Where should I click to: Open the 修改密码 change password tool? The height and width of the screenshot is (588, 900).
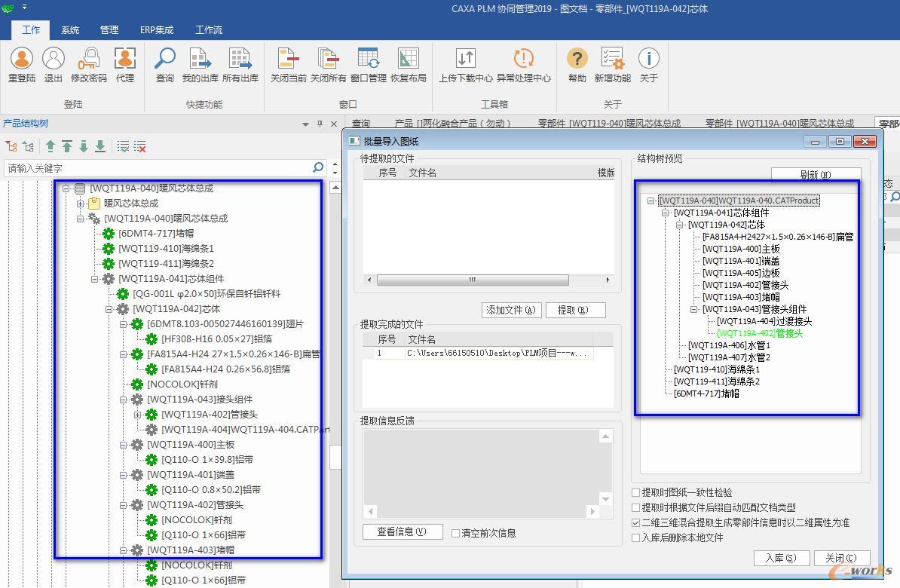[88, 59]
